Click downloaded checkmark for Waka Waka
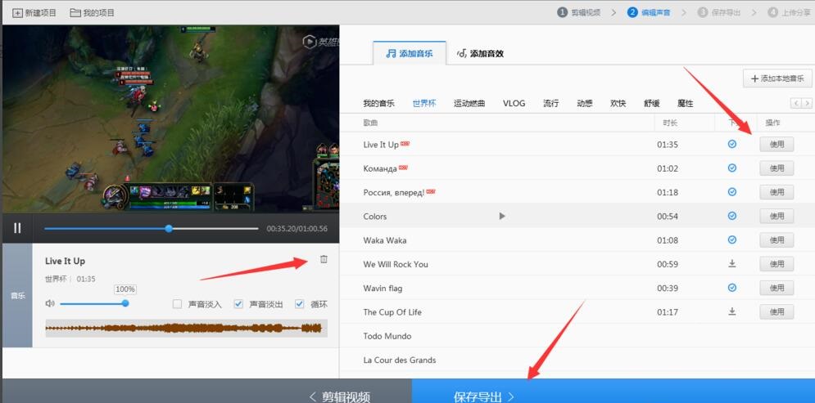 pos(732,240)
